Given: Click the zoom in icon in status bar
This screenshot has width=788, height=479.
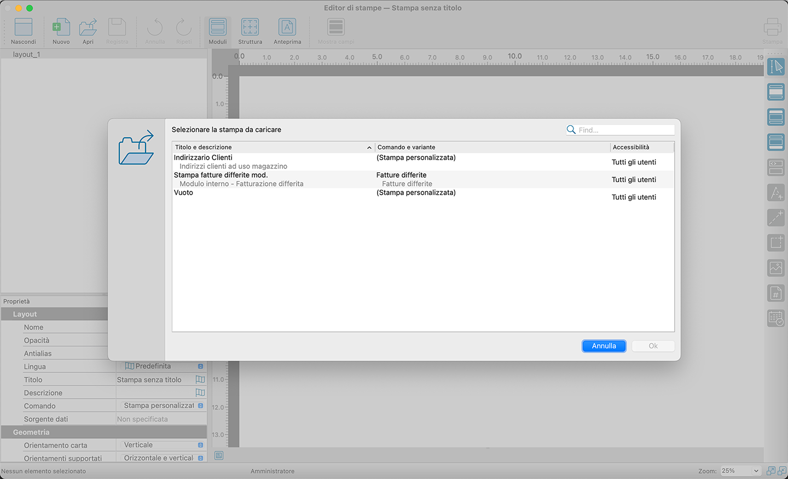Looking at the screenshot, I should coord(771,471).
